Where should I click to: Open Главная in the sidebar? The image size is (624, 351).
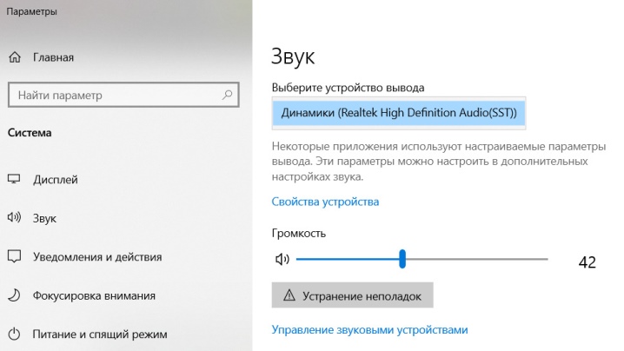tap(53, 57)
